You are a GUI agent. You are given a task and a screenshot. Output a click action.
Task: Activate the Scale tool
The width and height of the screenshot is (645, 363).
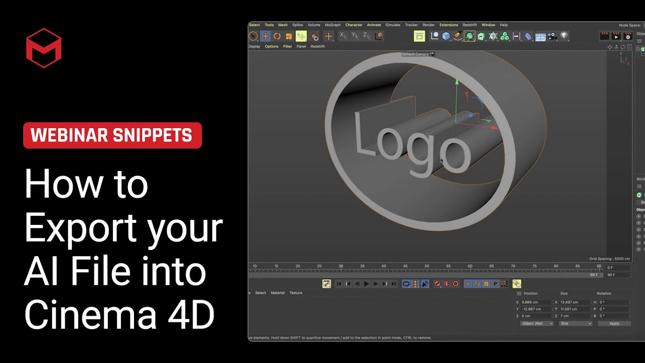click(x=289, y=36)
